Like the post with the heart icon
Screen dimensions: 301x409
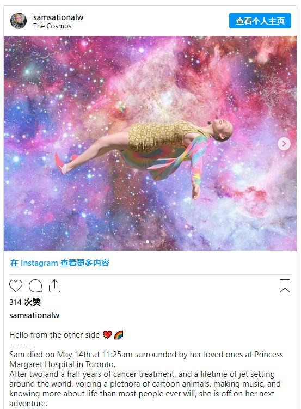16,286
